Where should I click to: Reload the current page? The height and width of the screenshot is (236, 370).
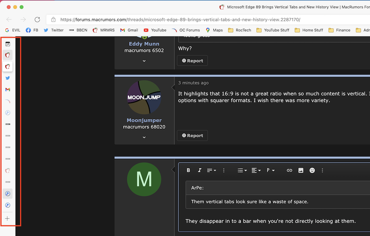coord(37,20)
